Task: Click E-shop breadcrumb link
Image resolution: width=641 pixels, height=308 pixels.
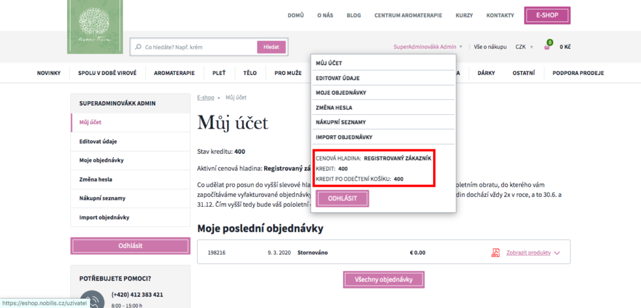Action: (205, 98)
